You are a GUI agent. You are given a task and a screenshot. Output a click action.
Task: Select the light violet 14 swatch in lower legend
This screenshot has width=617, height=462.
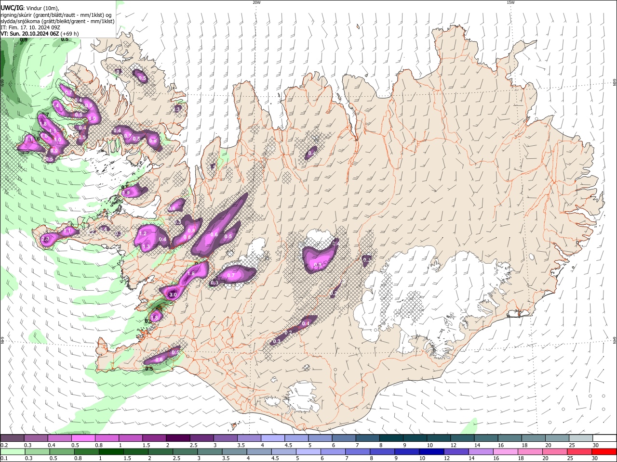[481, 451]
